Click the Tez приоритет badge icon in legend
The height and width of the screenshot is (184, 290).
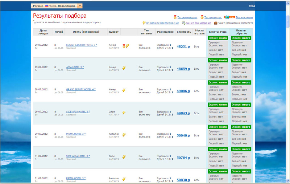point(202,17)
